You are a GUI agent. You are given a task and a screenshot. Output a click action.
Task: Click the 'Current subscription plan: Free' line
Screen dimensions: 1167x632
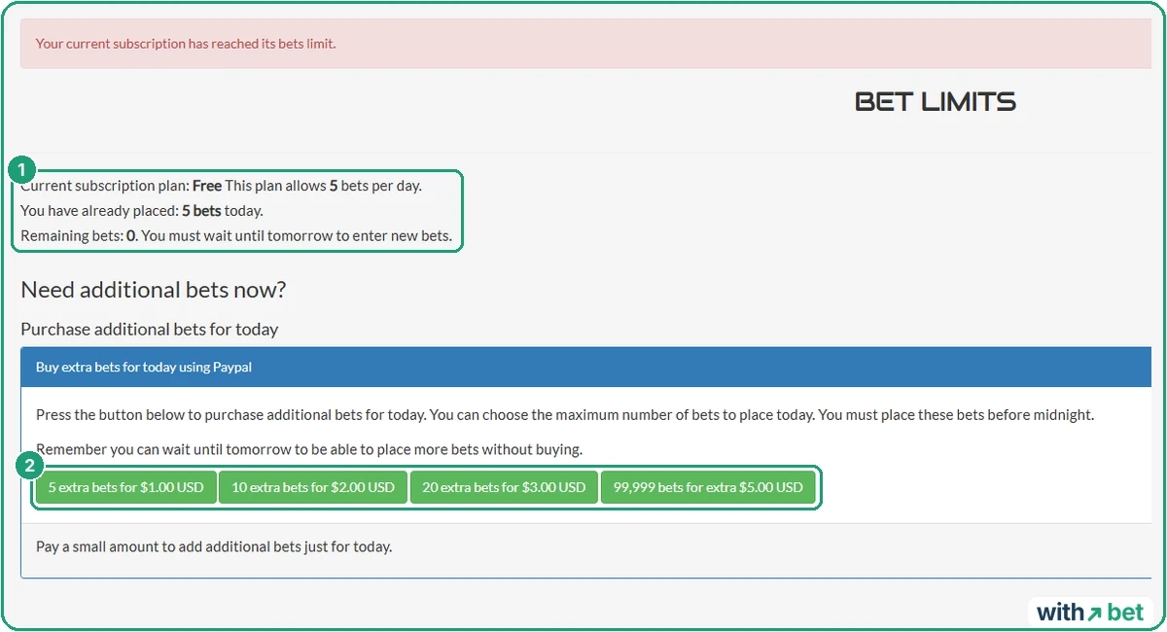[x=222, y=185]
